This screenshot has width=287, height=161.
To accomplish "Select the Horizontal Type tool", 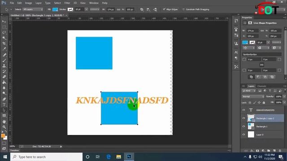I will point(4,105).
